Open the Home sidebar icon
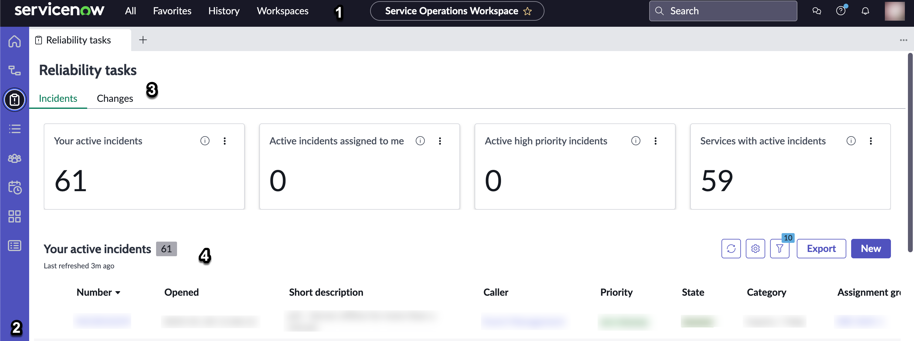Screen dimensions: 914x341 (x=15, y=41)
